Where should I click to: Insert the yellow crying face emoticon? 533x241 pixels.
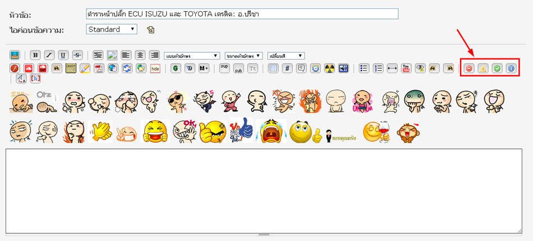(x=271, y=131)
